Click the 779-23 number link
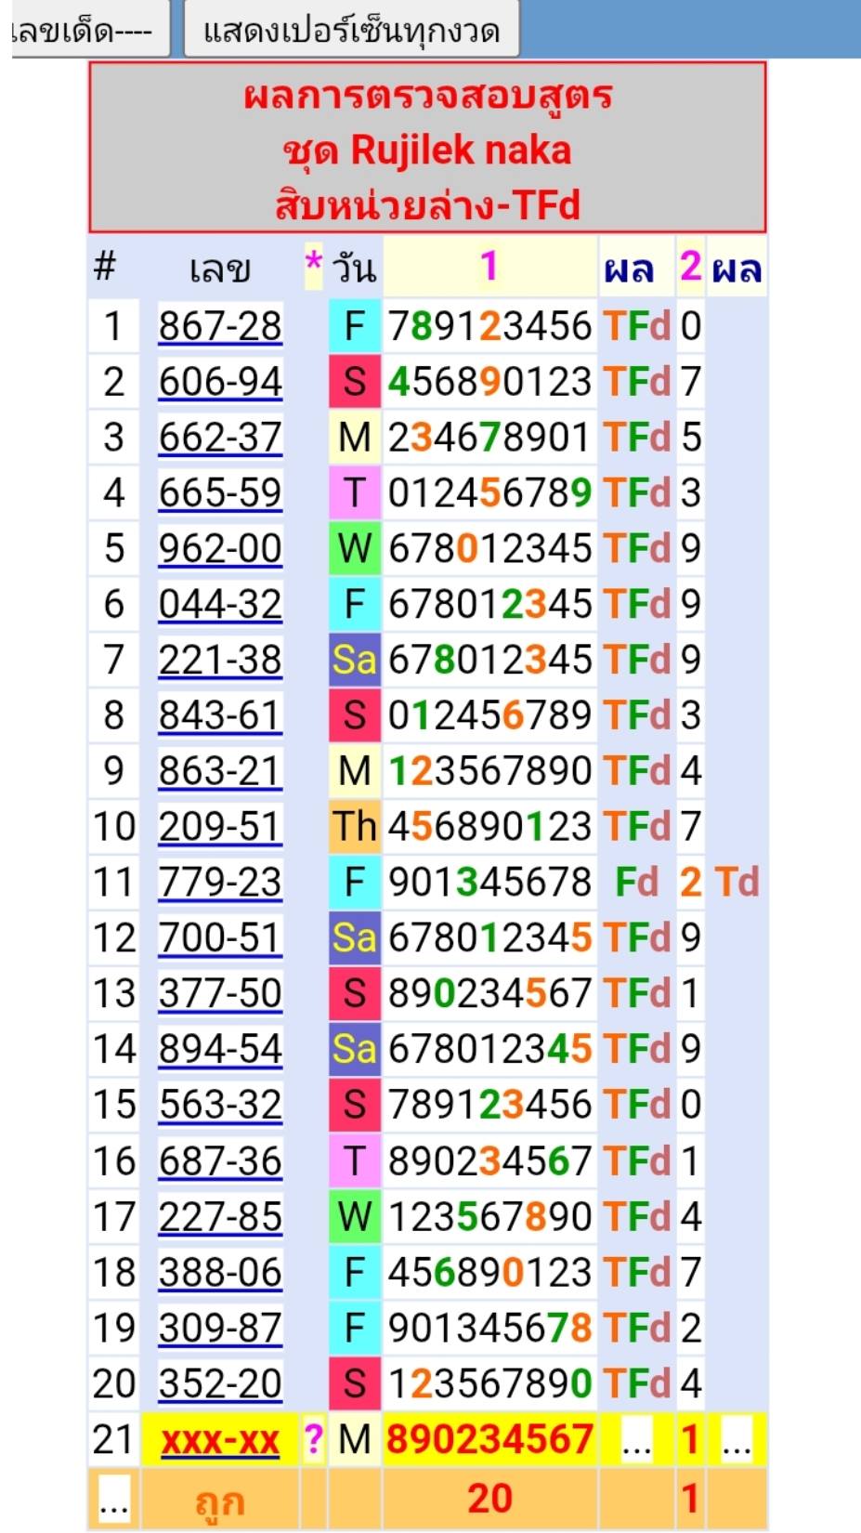Viewport: 861px width, 1533px height. pos(220,882)
